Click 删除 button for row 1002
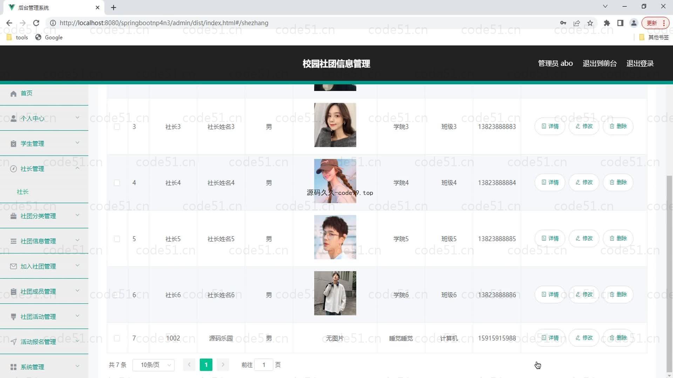673x378 pixels. point(618,338)
